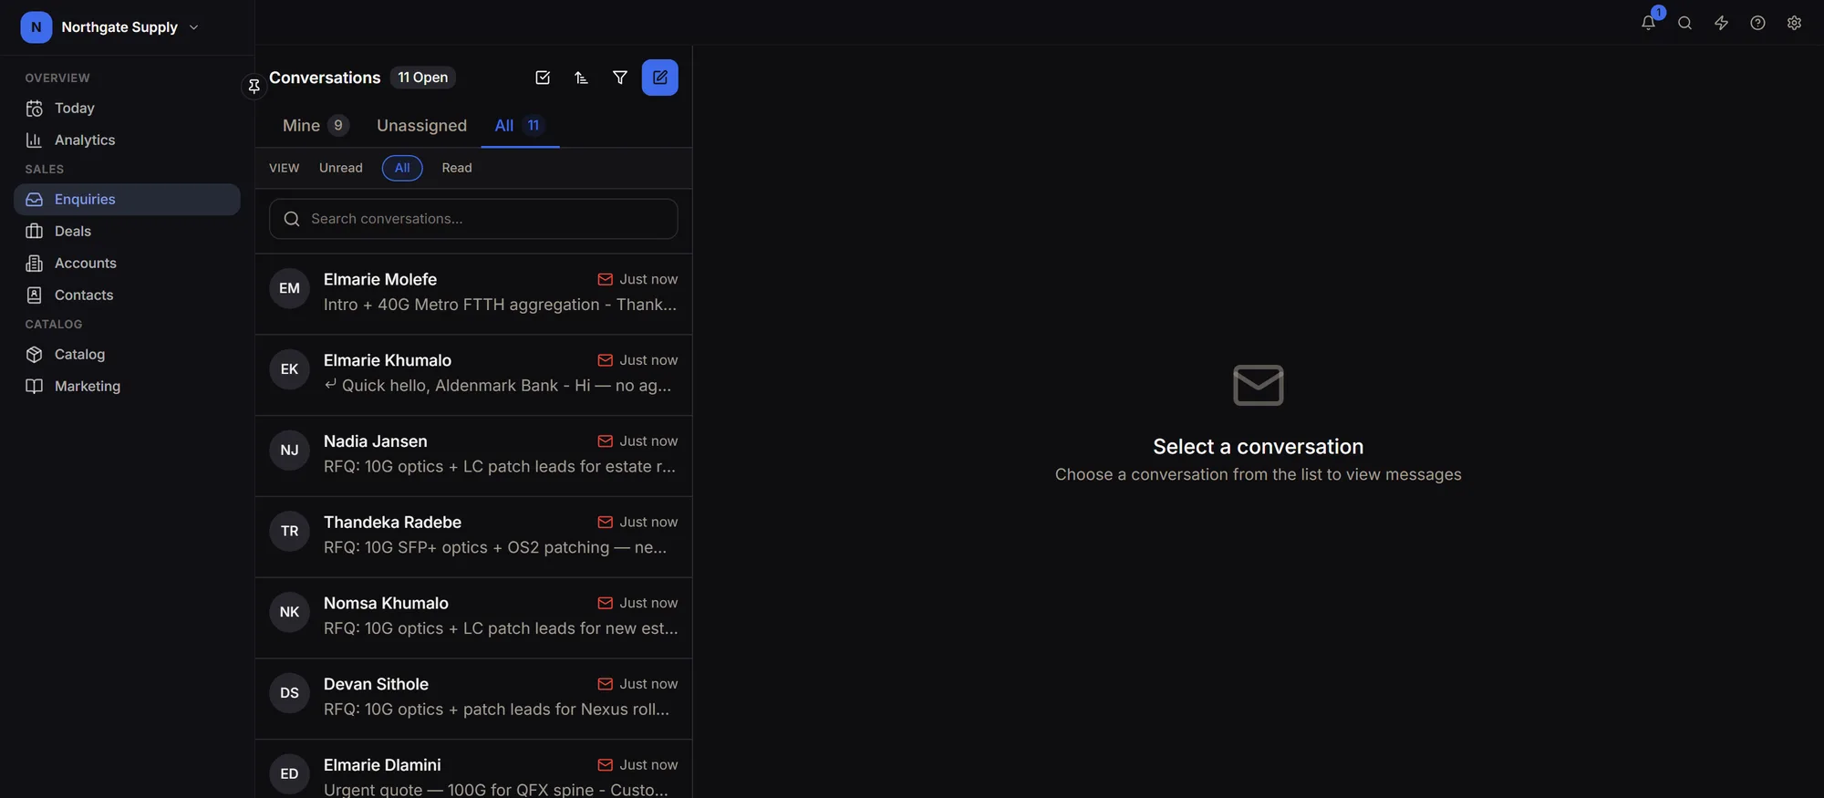Open Accounts in the sidebar
1824x798 pixels.
click(x=127, y=264)
